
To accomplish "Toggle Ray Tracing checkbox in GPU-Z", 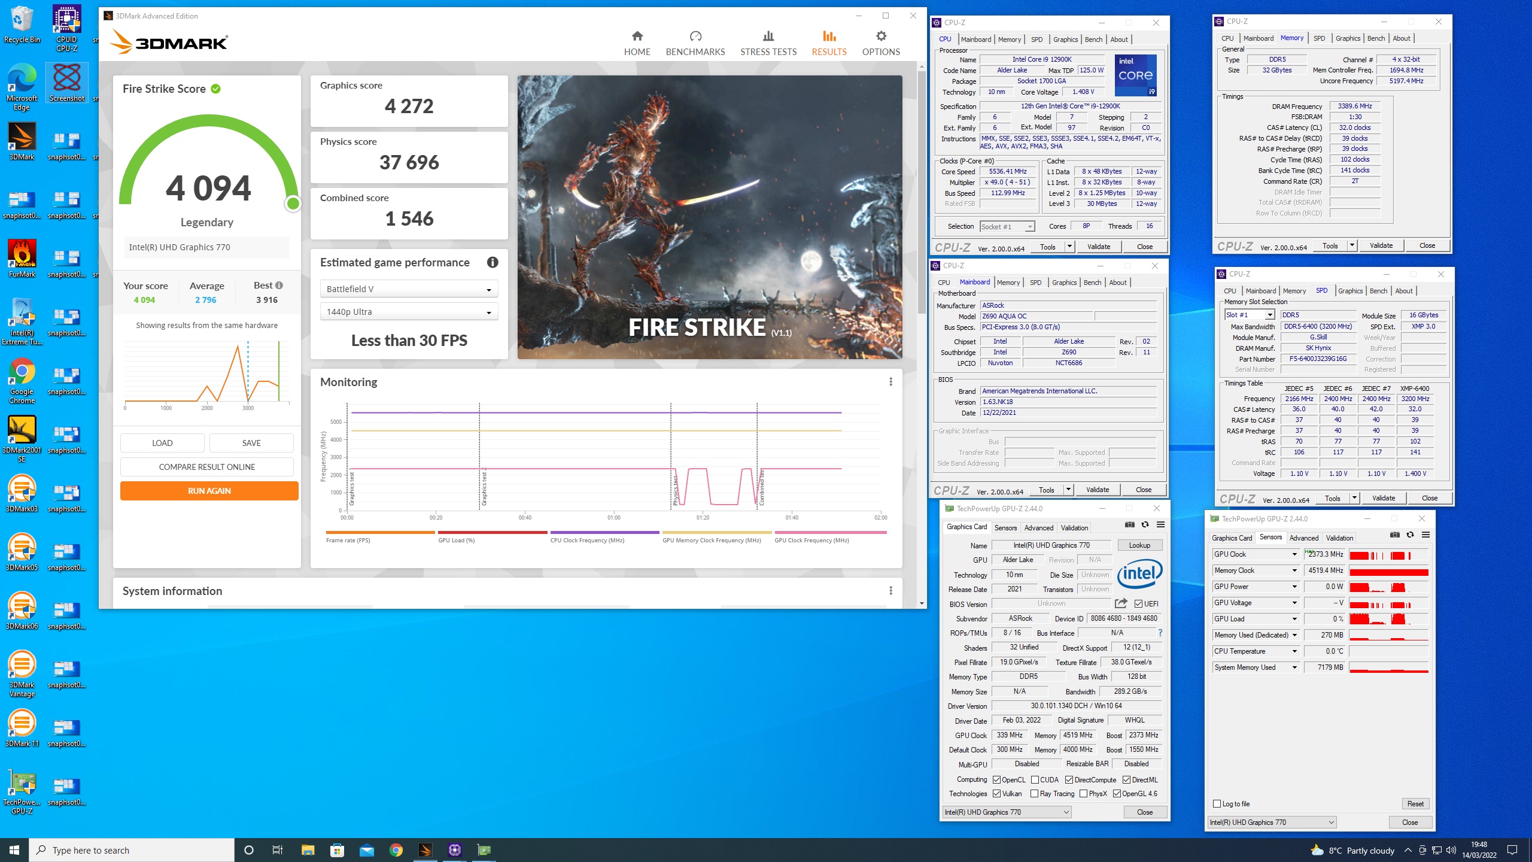I will [x=1035, y=794].
